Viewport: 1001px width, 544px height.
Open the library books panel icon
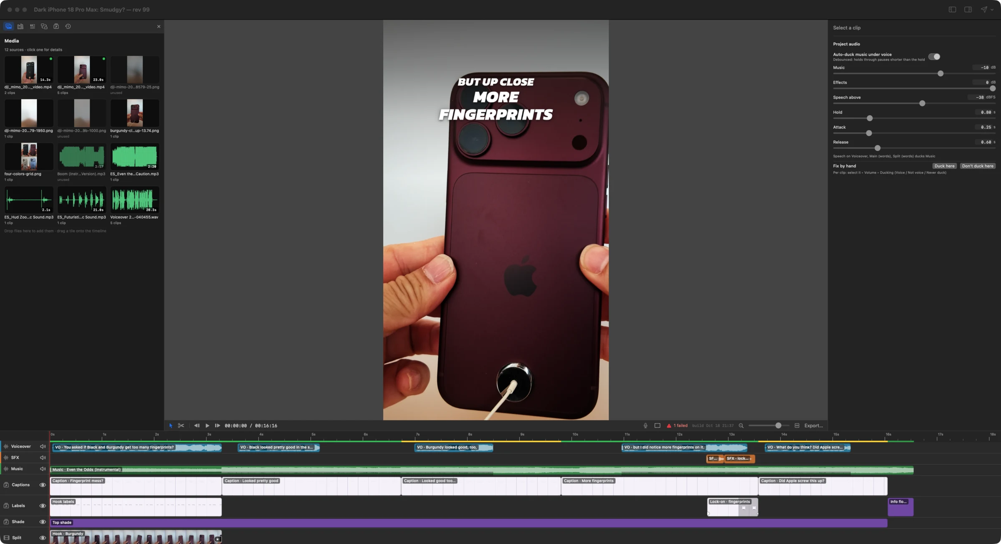20,26
